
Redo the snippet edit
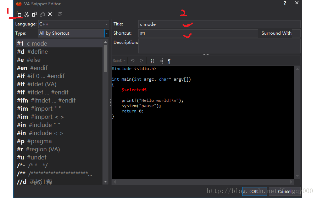(x=141, y=61)
